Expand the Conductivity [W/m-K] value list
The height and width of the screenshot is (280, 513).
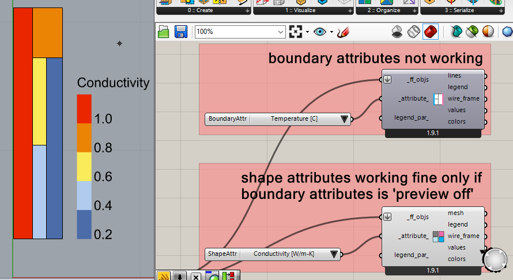click(334, 254)
